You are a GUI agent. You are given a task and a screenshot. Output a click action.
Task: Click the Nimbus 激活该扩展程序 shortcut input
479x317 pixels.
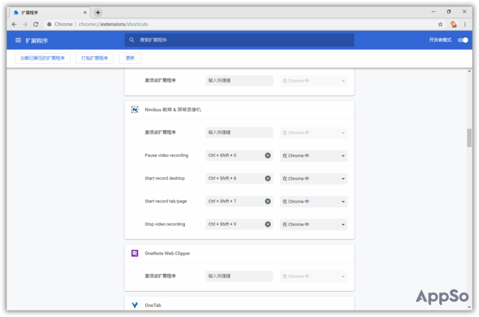(x=239, y=132)
